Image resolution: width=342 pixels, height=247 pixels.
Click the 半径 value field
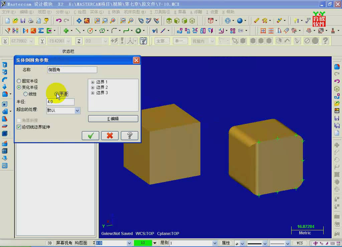[x=60, y=102]
